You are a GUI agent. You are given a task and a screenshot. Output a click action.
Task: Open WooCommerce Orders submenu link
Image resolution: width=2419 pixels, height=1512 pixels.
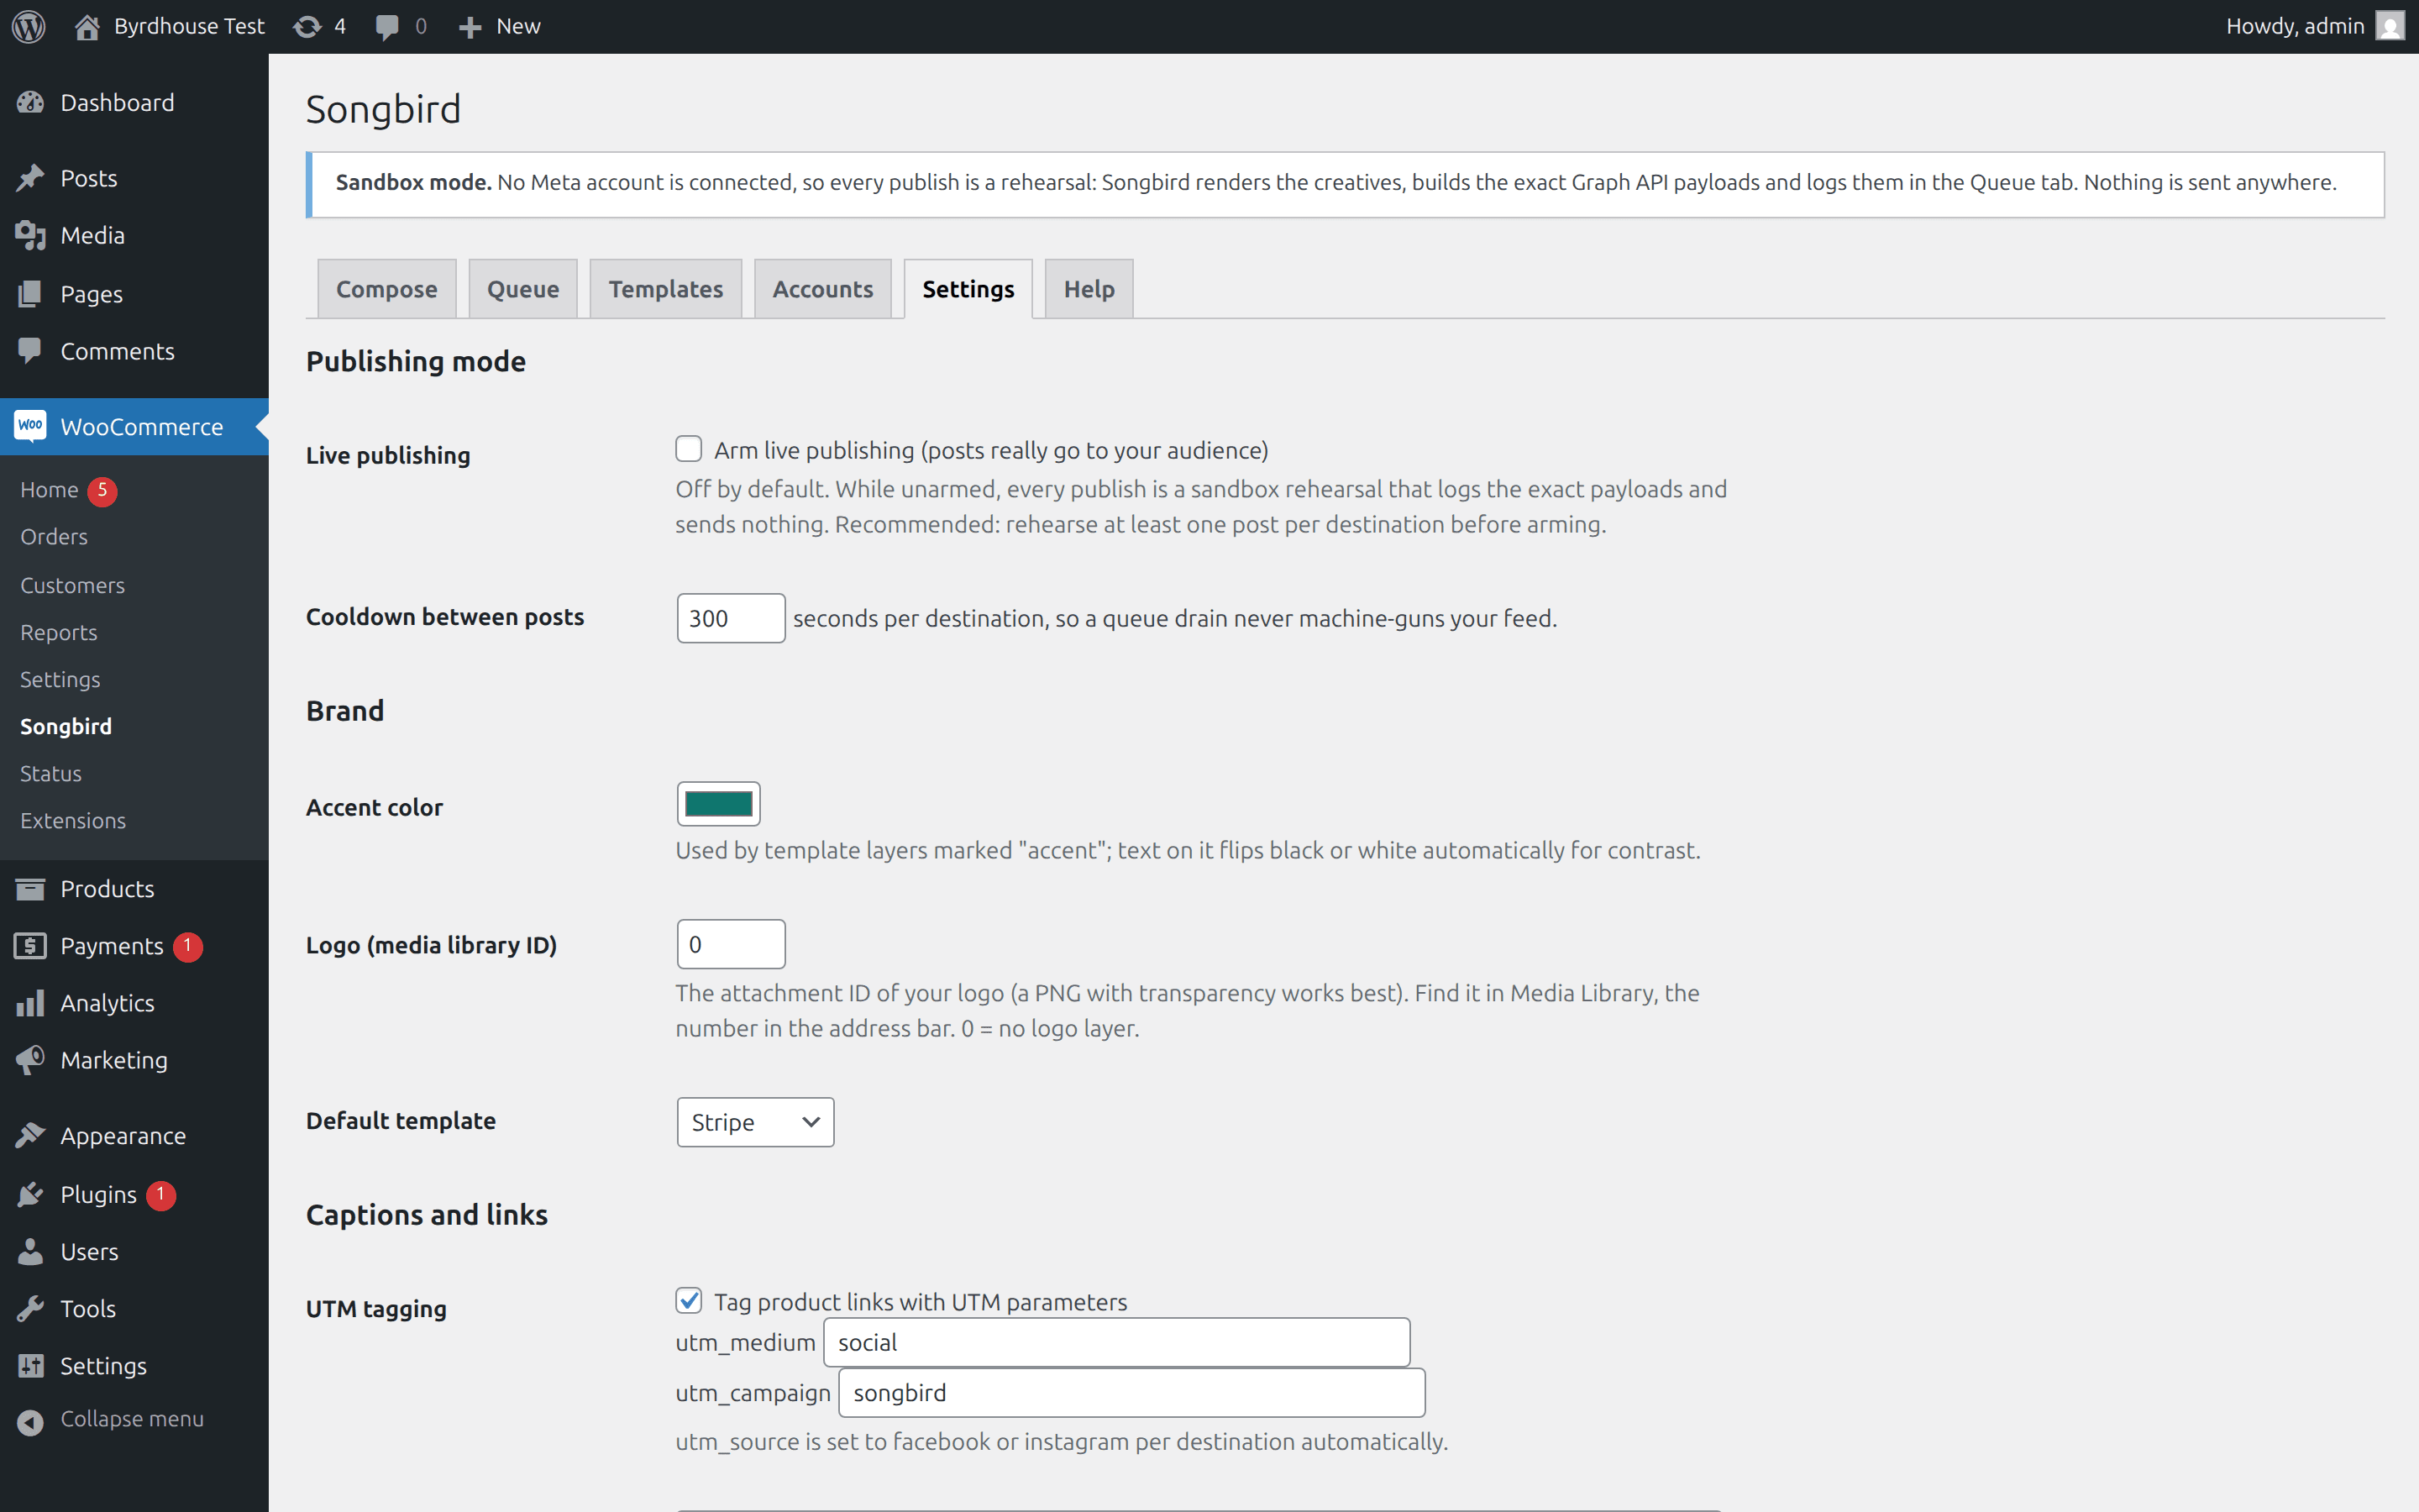click(x=54, y=537)
